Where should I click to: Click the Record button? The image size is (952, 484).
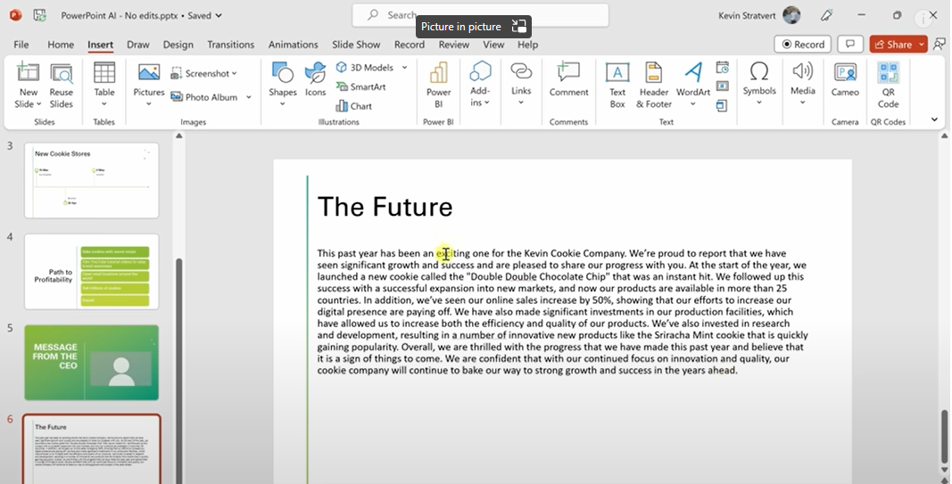coord(802,45)
